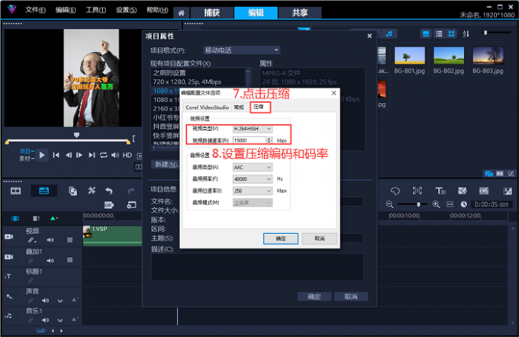Screen dimensions: 519x337
Task: Show audio files via music note icon
Action: click(x=389, y=34)
